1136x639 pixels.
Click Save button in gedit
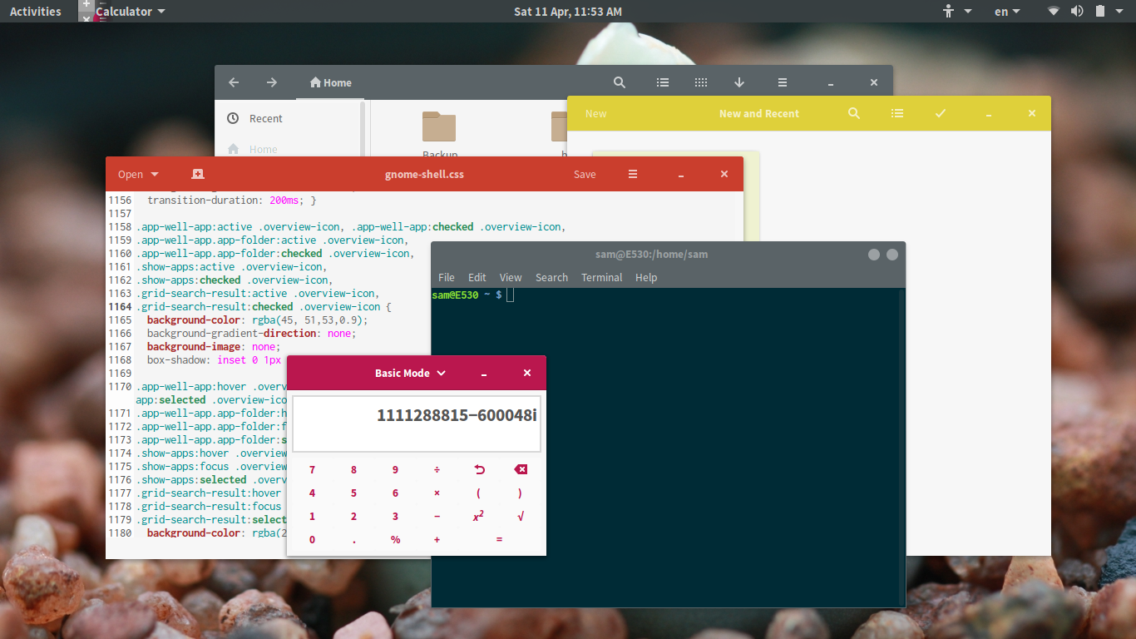click(x=585, y=174)
